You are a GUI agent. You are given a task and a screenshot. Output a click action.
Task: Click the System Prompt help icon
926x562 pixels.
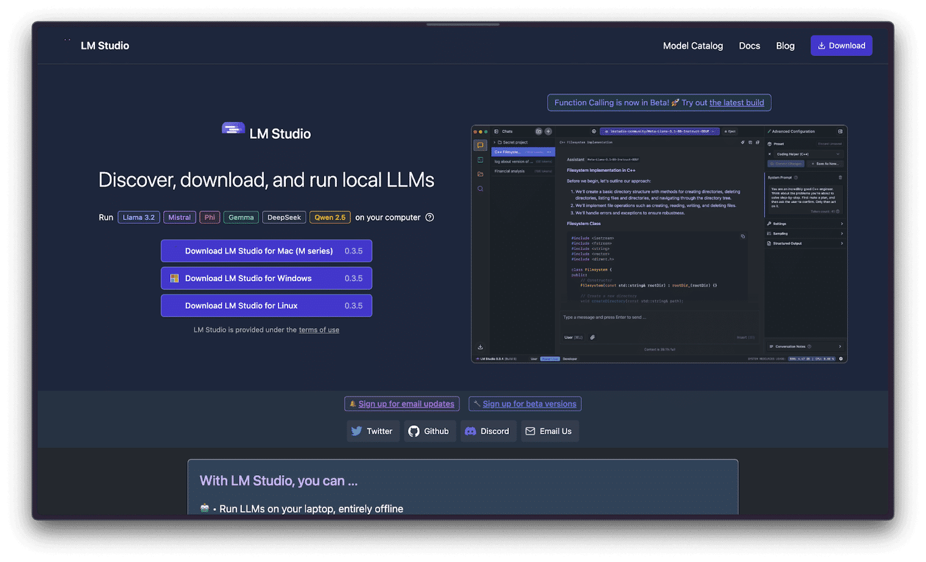[796, 177]
